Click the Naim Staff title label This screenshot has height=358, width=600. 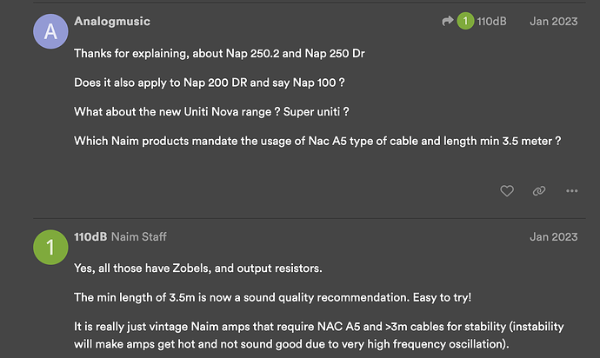click(x=139, y=236)
